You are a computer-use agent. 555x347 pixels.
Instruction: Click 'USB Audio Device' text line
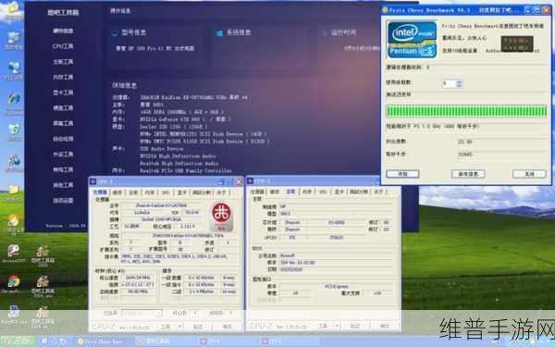click(x=161, y=149)
